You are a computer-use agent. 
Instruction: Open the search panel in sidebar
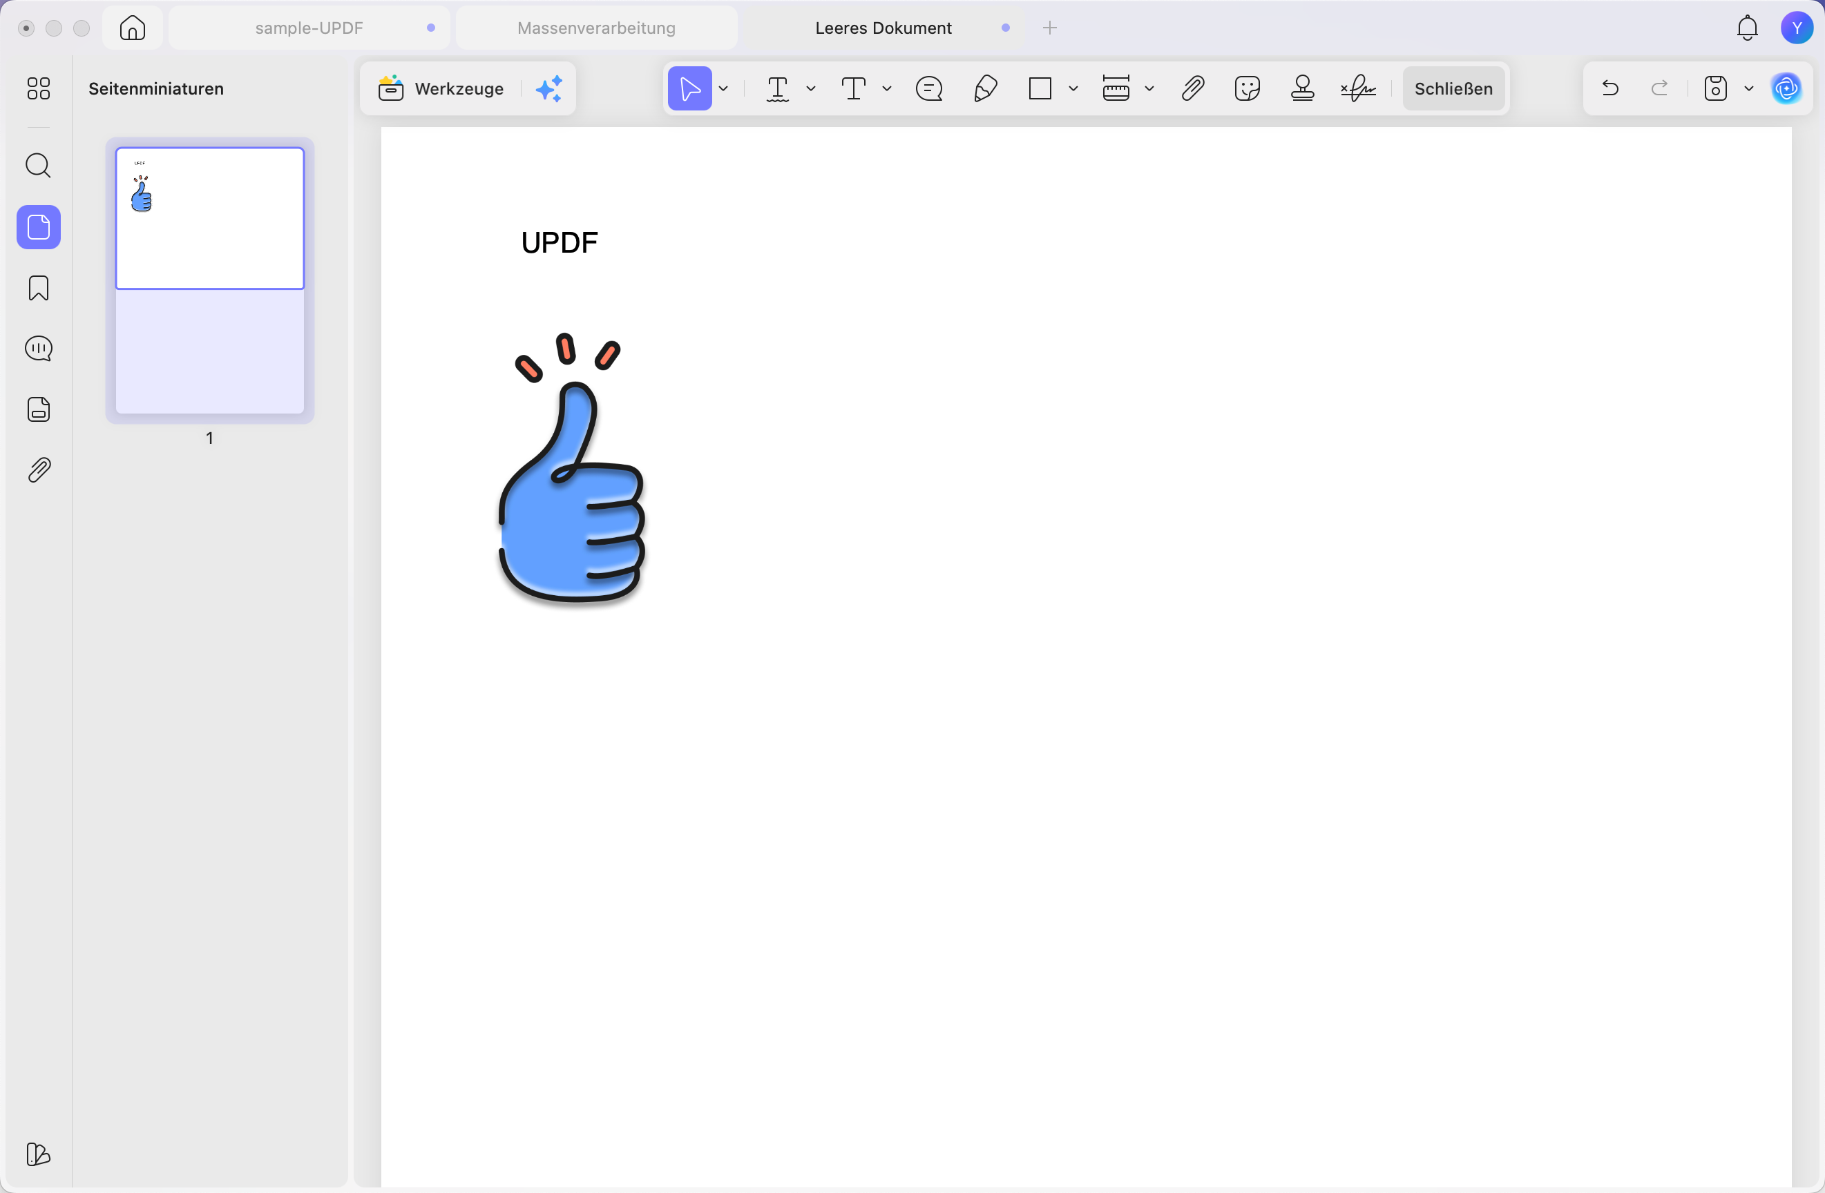pos(39,166)
